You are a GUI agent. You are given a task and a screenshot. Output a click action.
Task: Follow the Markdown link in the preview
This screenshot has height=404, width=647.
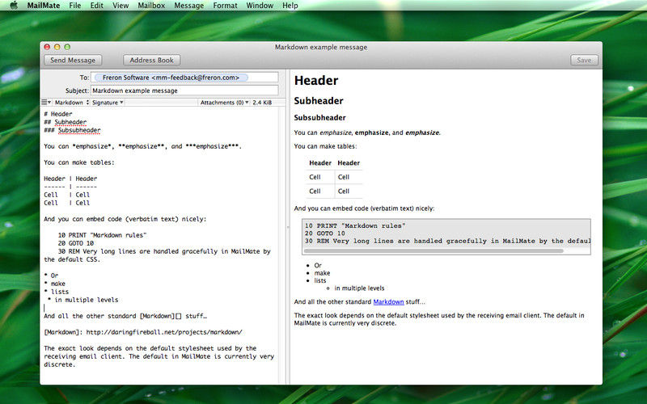pyautogui.click(x=388, y=301)
